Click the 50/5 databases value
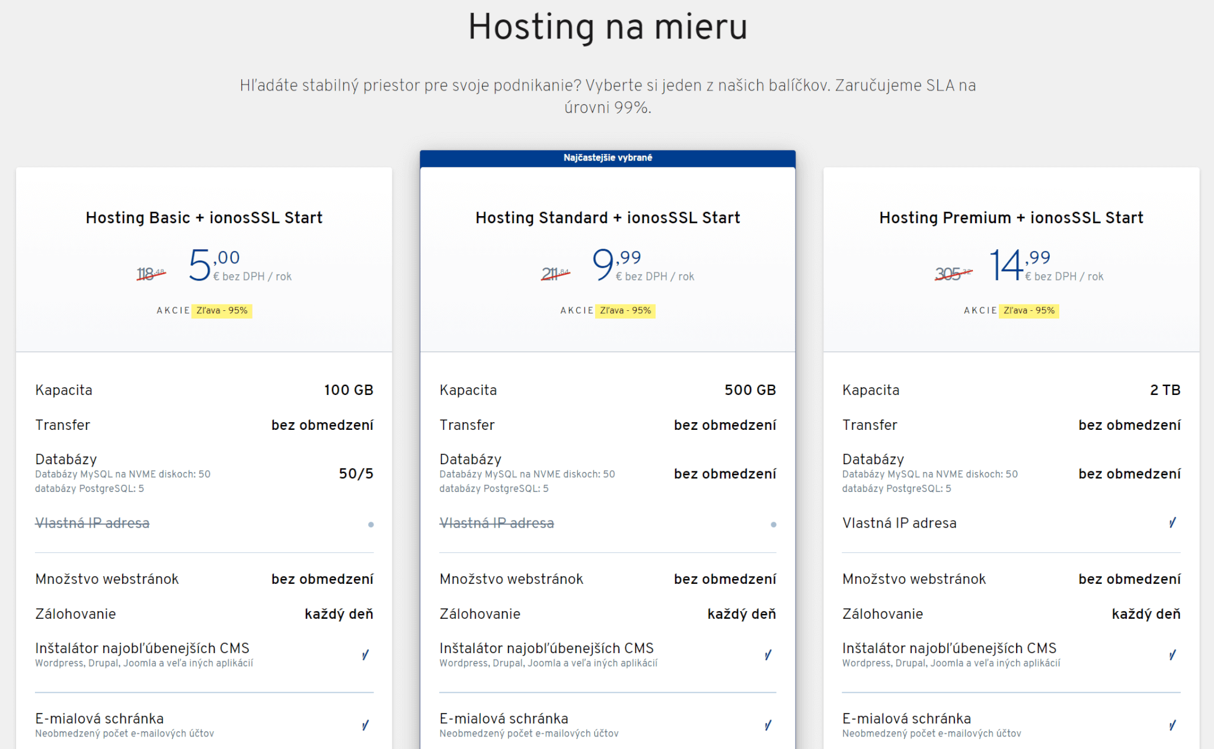Viewport: 1214px width, 749px height. tap(356, 474)
